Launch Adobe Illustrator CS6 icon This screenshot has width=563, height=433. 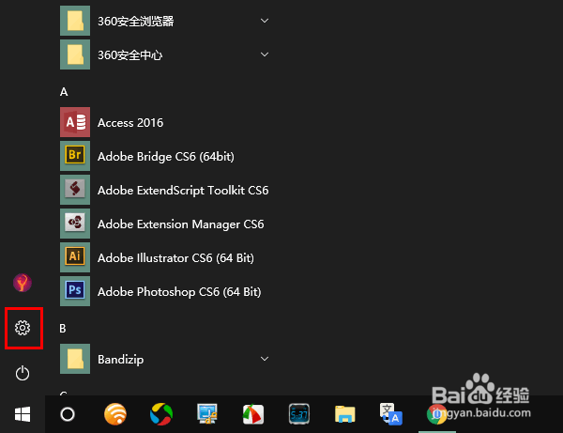point(75,257)
